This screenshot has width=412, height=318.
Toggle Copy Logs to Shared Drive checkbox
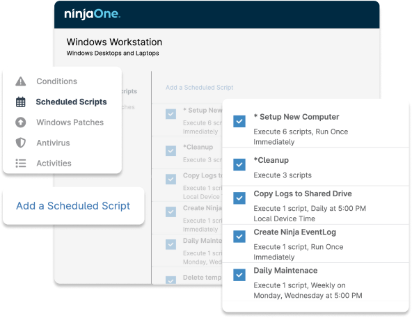tap(239, 198)
